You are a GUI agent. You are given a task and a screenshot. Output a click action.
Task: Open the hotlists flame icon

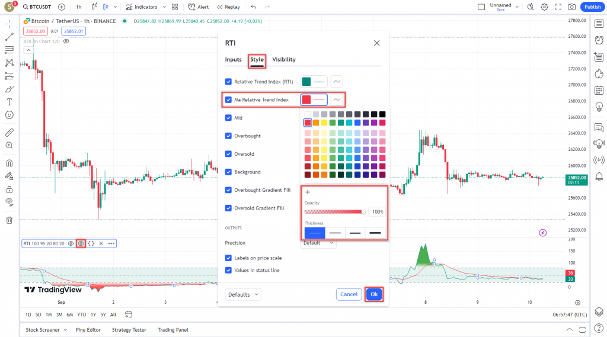pos(599,73)
